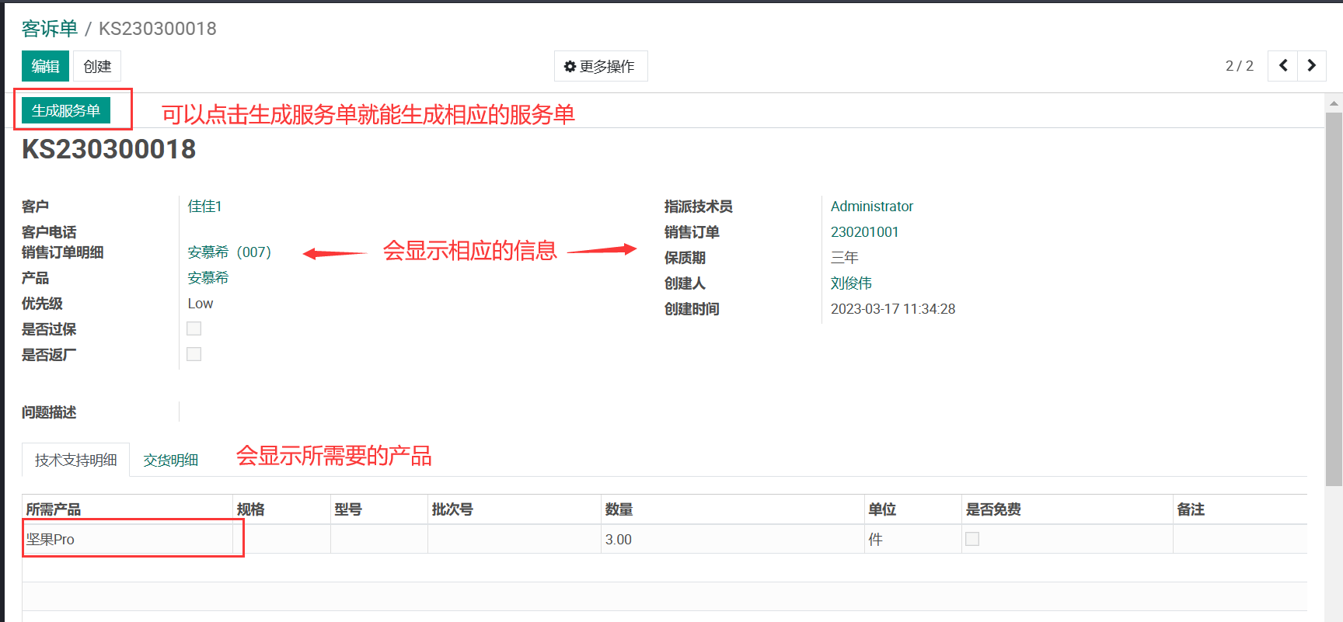1343x622 pixels.
Task: Go to next record with right arrow
Action: (x=1312, y=66)
